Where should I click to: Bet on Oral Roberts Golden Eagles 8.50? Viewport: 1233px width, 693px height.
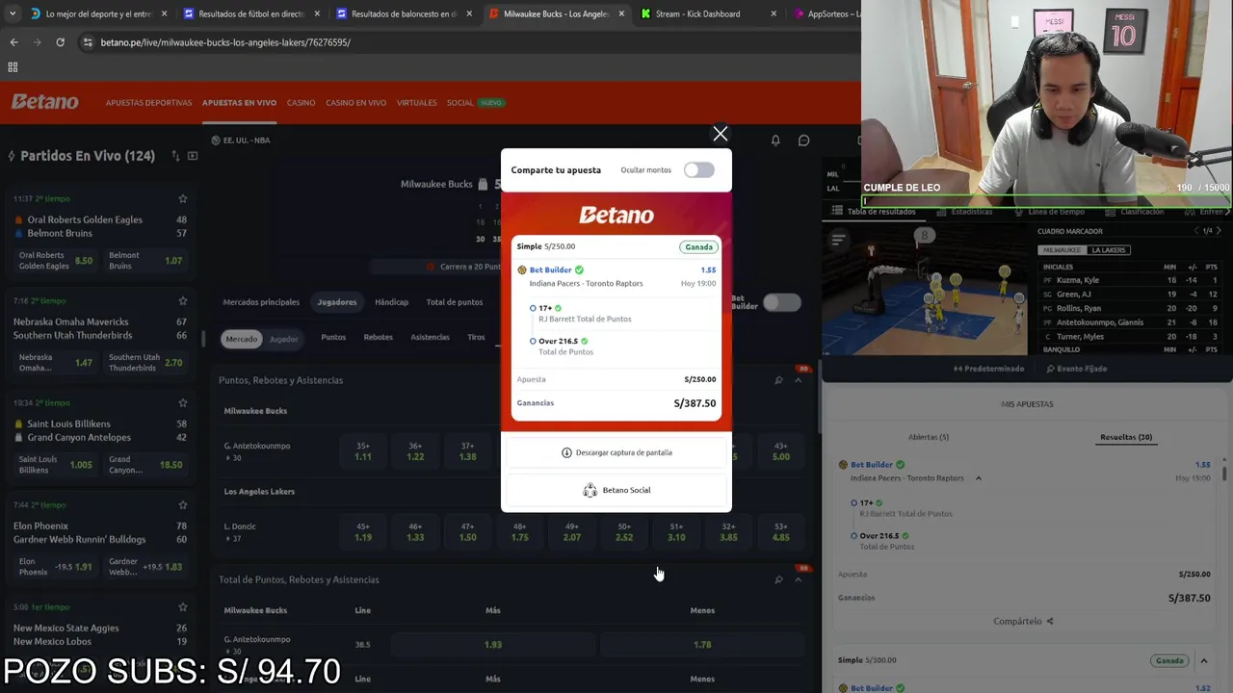(56, 261)
